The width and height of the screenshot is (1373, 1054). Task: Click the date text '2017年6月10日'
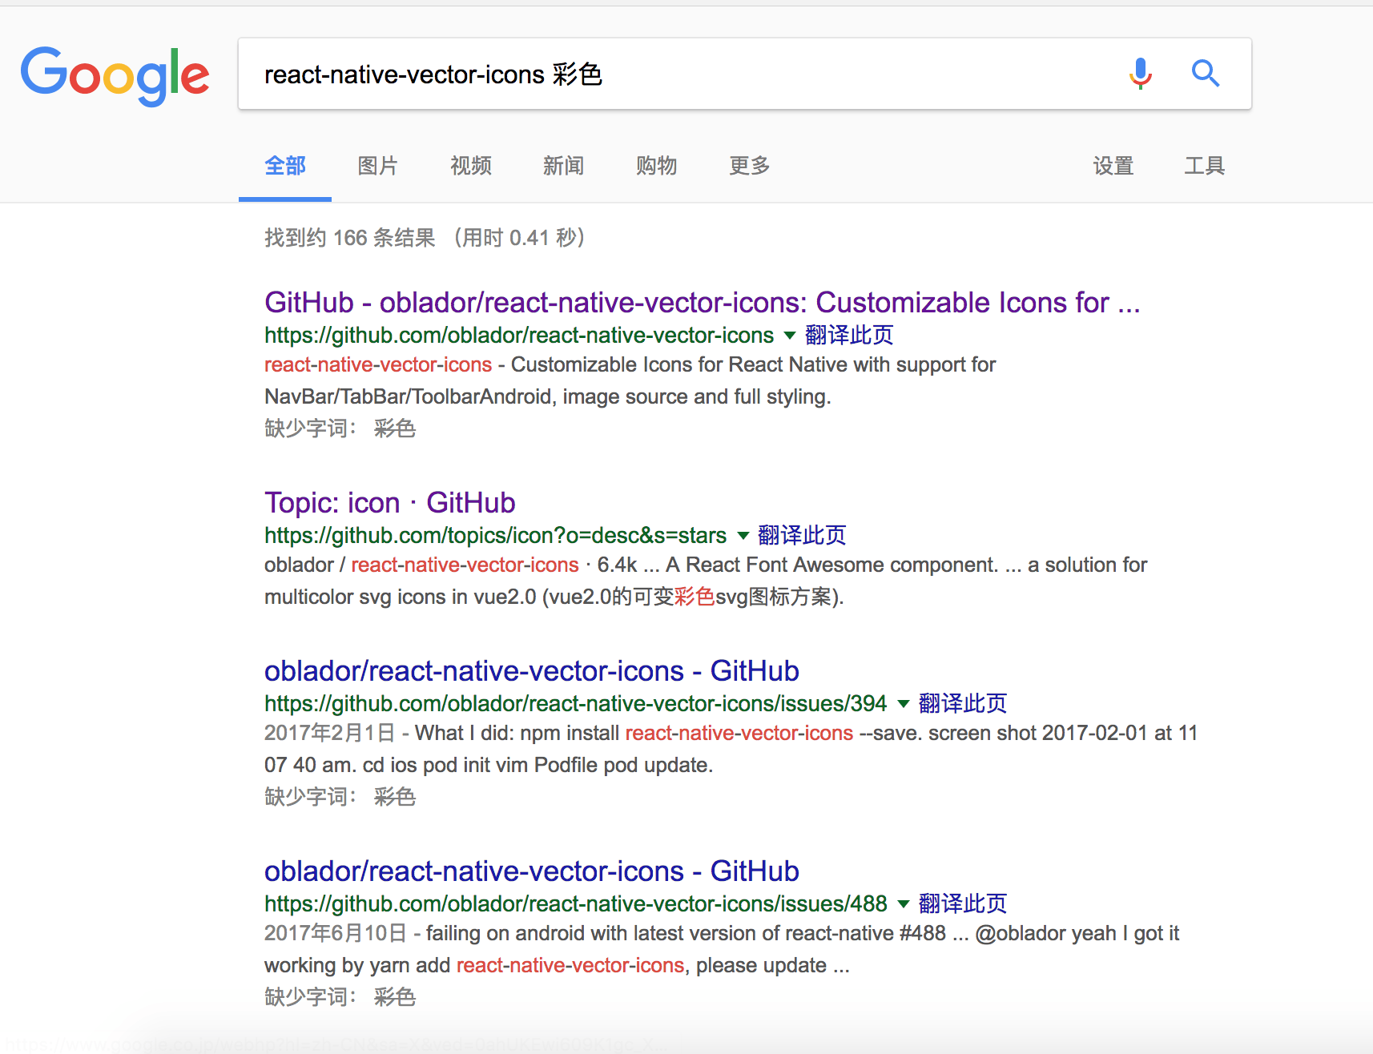(336, 933)
